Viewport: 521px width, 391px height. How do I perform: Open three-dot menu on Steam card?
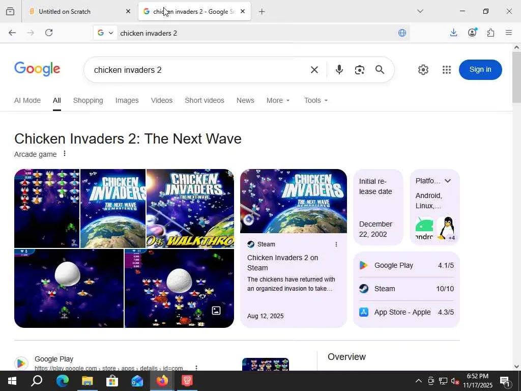[x=336, y=244]
